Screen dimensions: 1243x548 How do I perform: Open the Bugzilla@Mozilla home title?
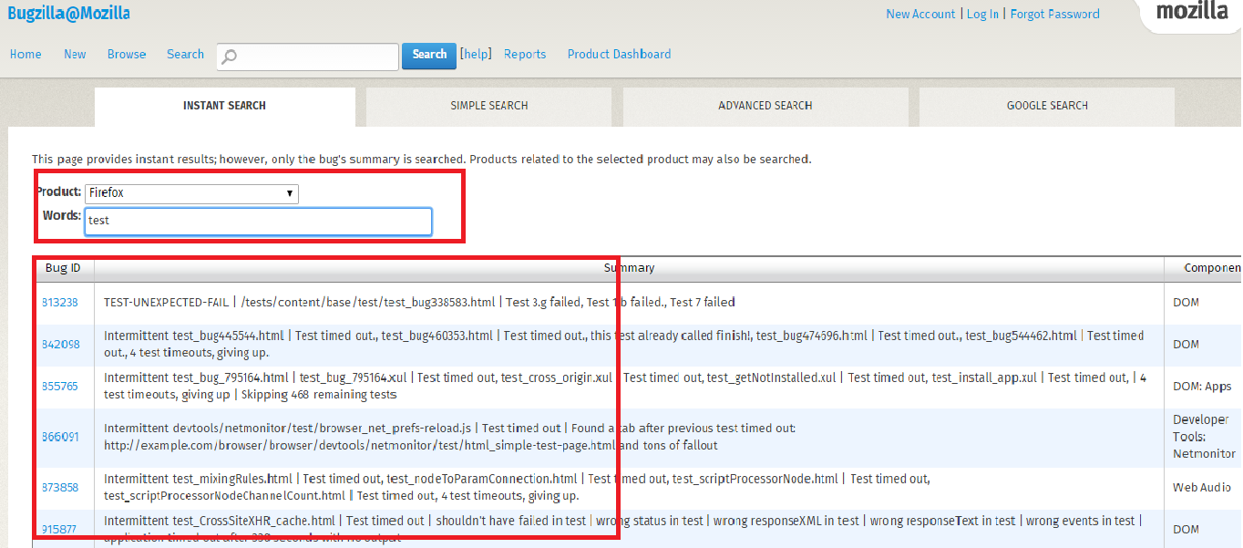[x=68, y=13]
